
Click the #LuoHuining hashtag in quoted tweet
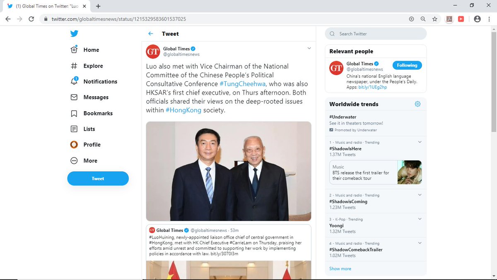(x=162, y=237)
